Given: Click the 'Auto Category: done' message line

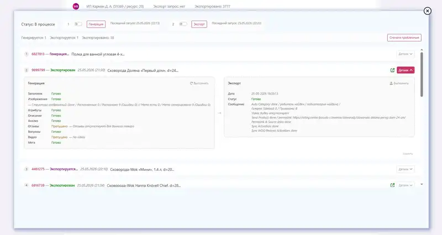Looking at the screenshot, I should (296, 104).
